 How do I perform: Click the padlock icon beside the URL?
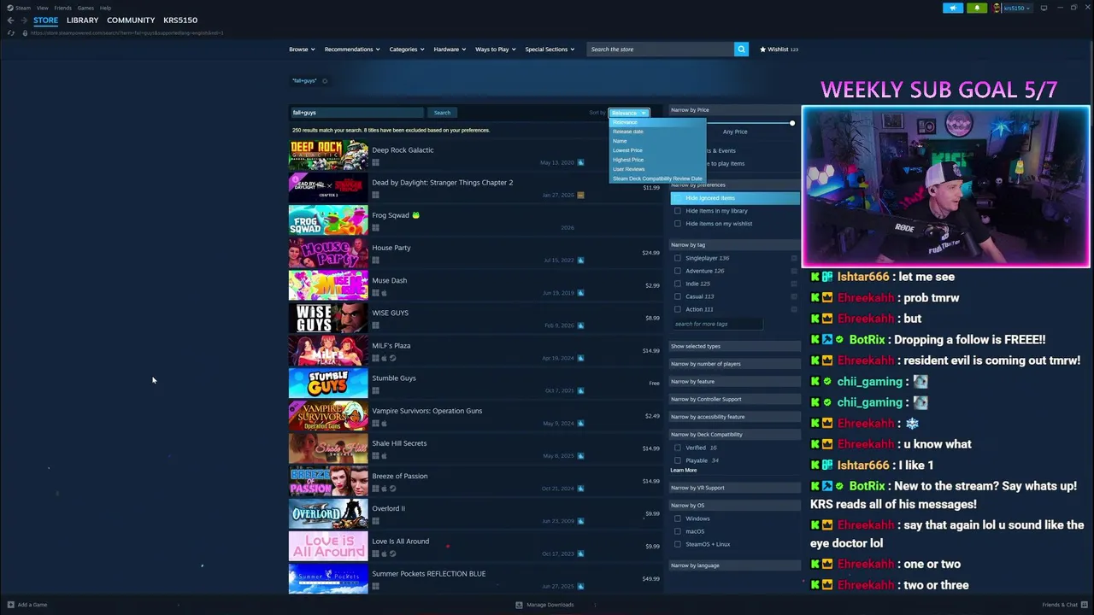tap(25, 32)
